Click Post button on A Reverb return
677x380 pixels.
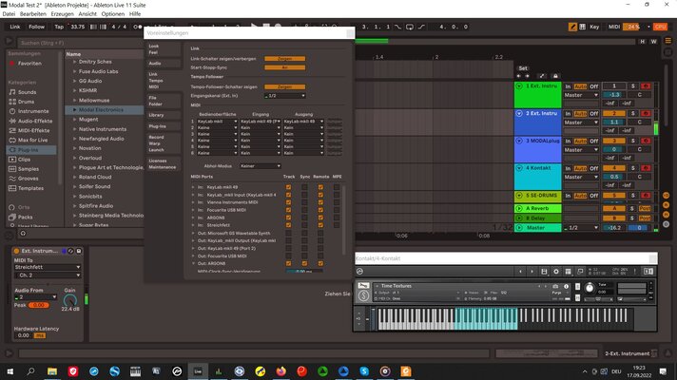coord(645,208)
